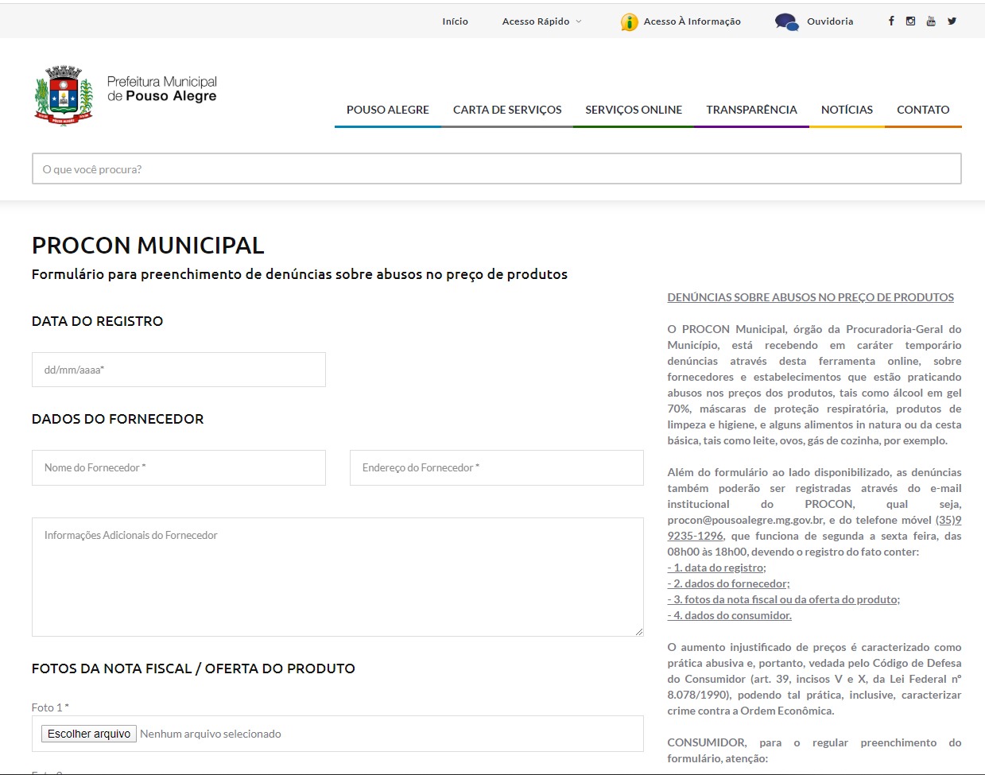Click the FOTOS DA NOTA FISCAL heading

coord(193,668)
